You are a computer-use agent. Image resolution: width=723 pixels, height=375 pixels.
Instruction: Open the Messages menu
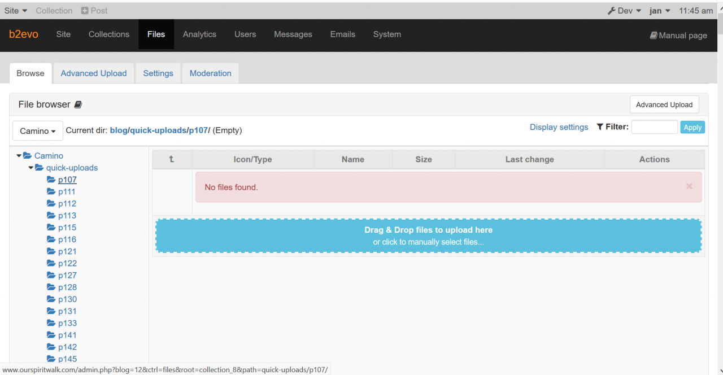[293, 34]
